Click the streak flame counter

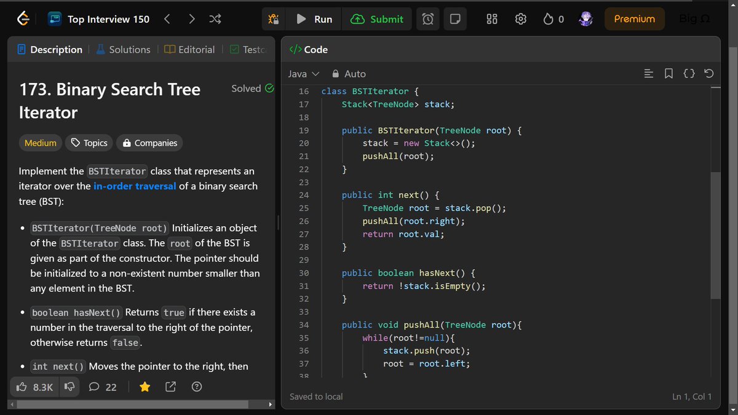(x=553, y=19)
